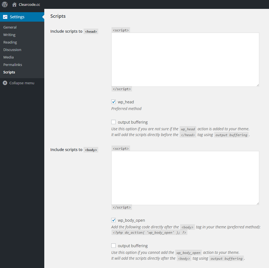The image size is (269, 268).
Task: Click the </head> code tag in description
Action: [x=188, y=135]
